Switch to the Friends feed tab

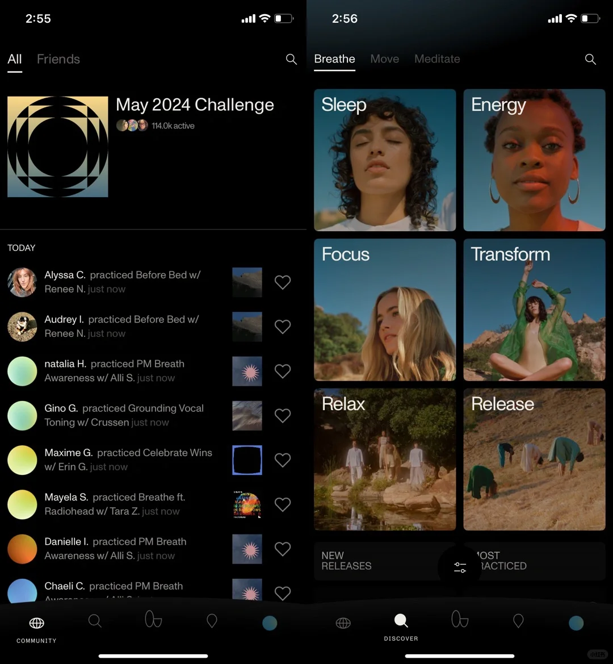tap(58, 59)
